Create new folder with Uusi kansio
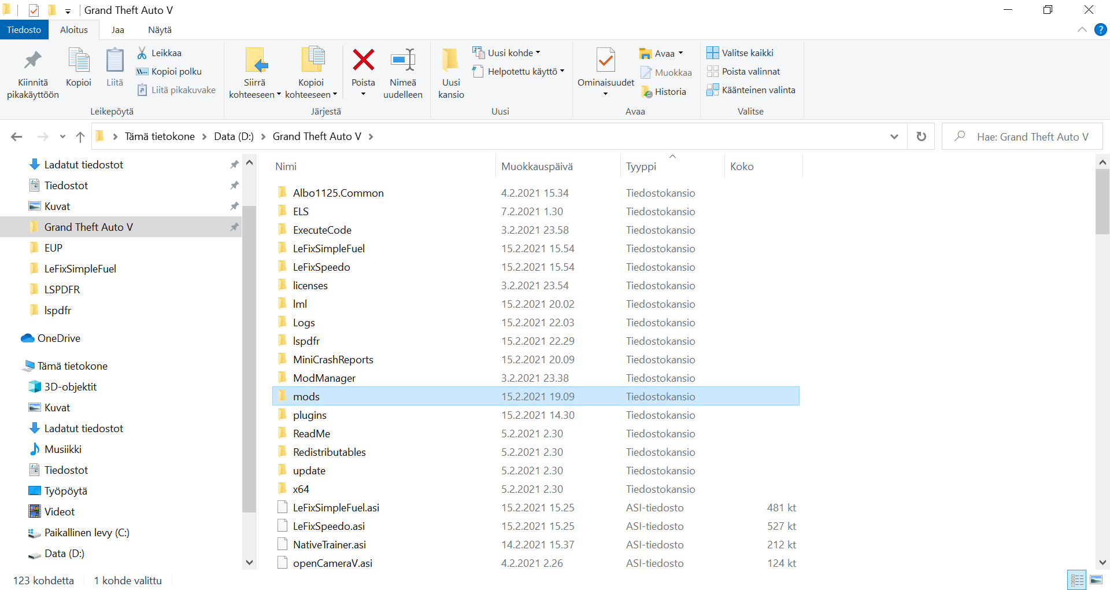Screen dimensions: 1110x590 451,73
